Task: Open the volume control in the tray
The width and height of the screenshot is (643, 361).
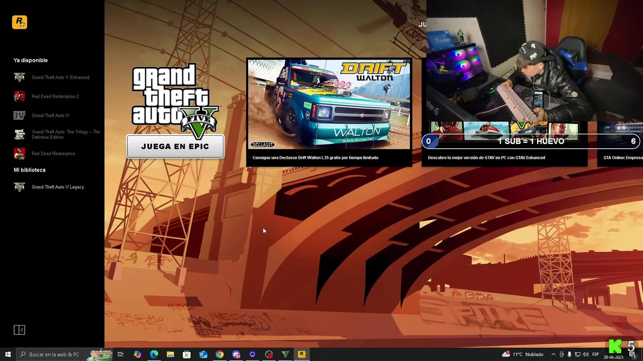Action: click(x=585, y=354)
